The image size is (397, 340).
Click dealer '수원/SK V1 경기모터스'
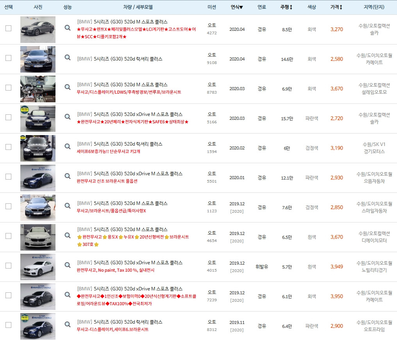point(374,148)
